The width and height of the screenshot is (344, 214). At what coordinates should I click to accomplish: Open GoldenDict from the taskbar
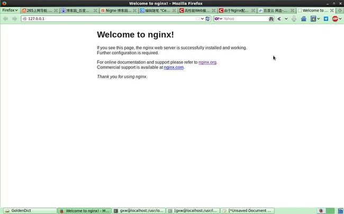[30, 211]
